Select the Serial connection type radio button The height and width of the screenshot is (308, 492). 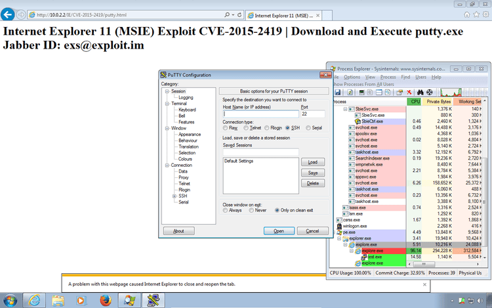(308, 128)
